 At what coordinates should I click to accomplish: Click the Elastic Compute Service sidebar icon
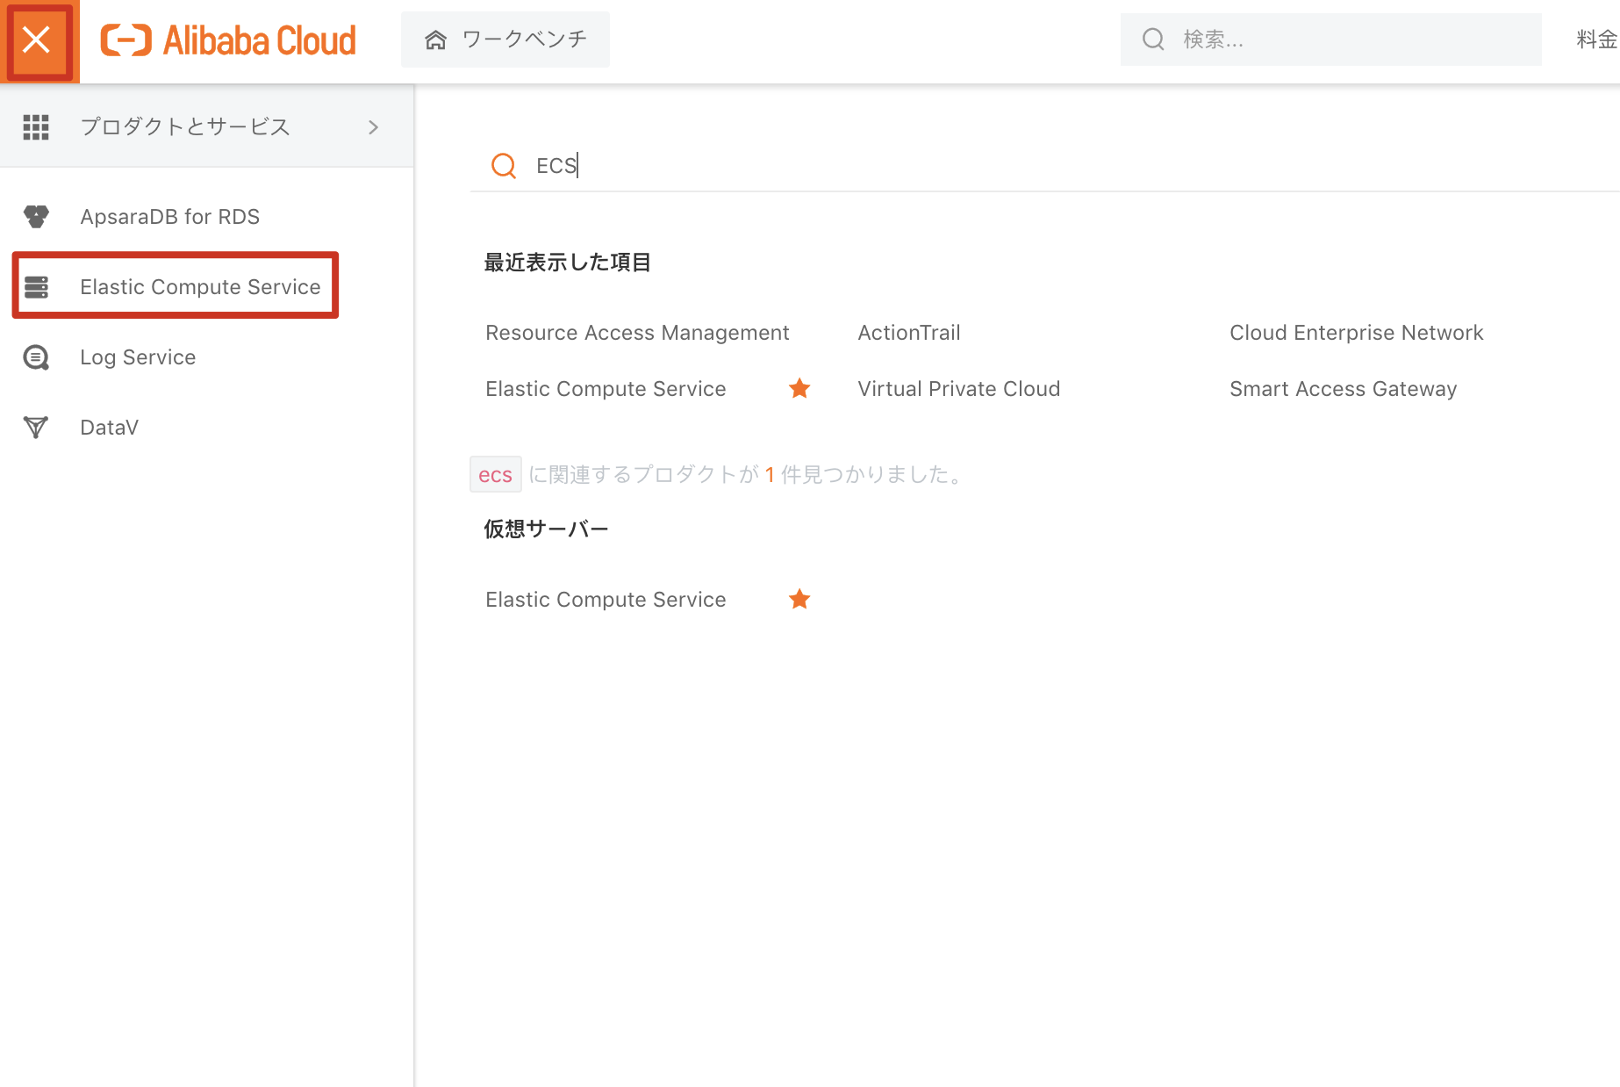tap(36, 287)
